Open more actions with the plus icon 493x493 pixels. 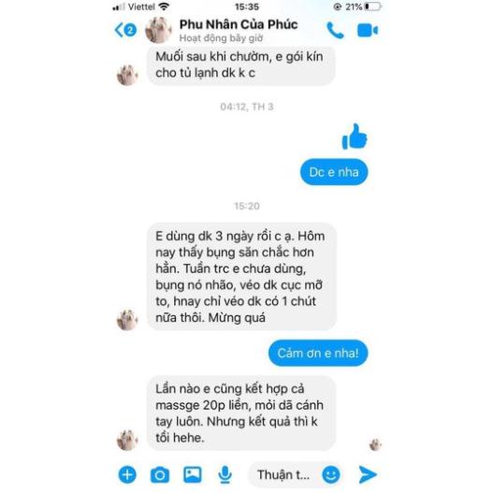127,474
